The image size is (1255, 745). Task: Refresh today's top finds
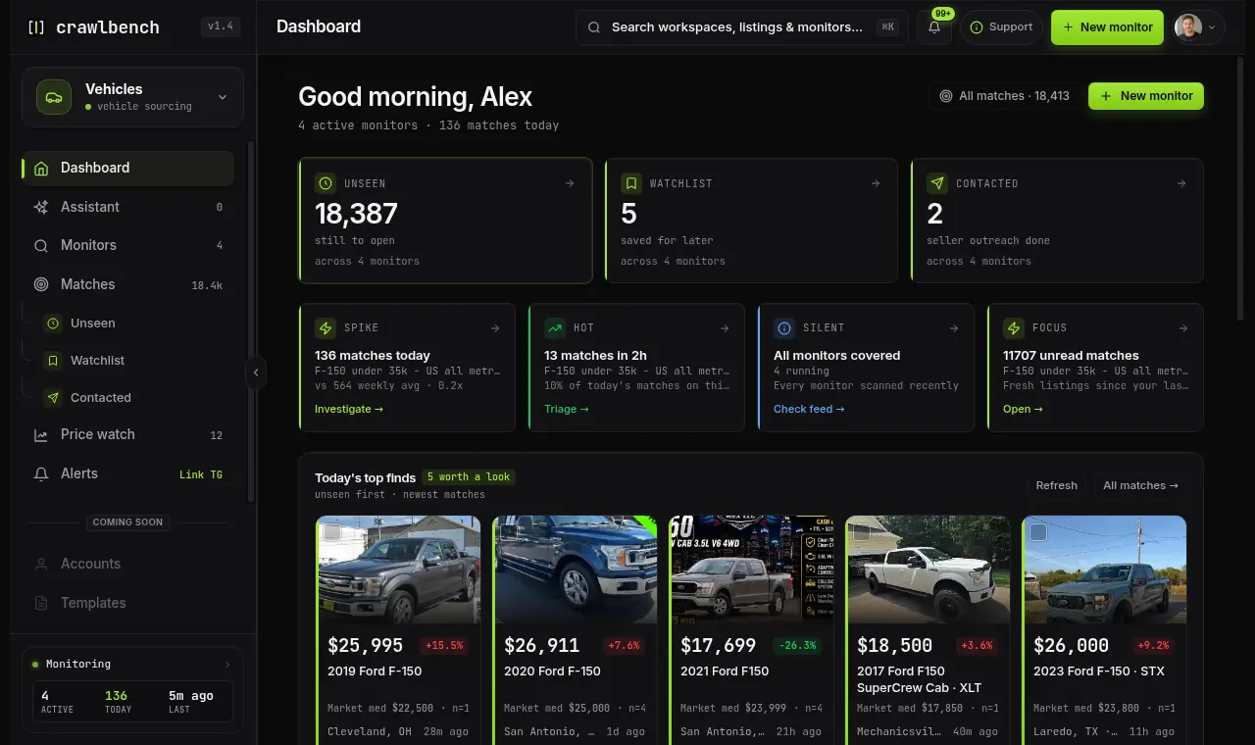pyautogui.click(x=1056, y=485)
